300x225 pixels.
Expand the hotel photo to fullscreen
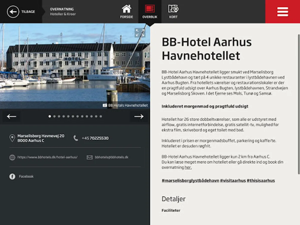(x=140, y=33)
